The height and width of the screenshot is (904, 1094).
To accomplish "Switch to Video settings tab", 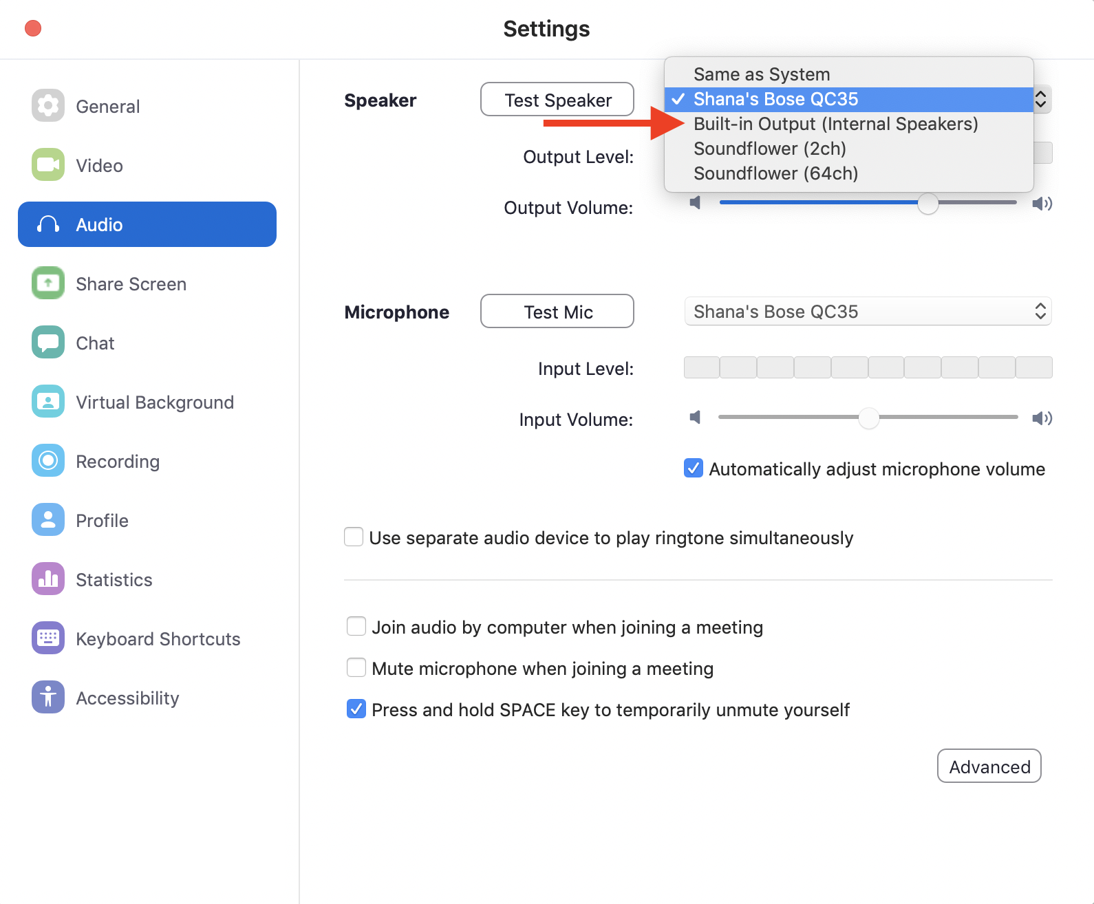I will [x=147, y=165].
